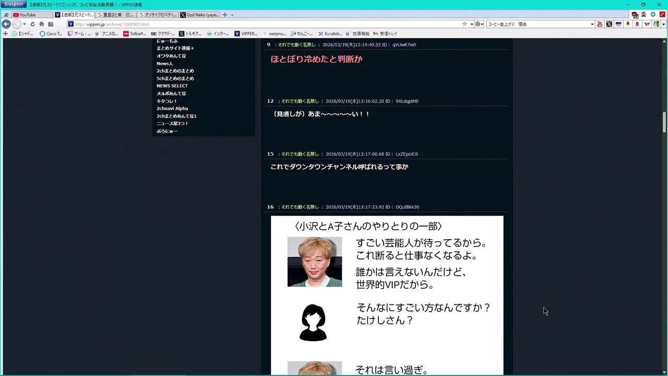Open the 受信トレイ Gmail bookmark

(385, 33)
